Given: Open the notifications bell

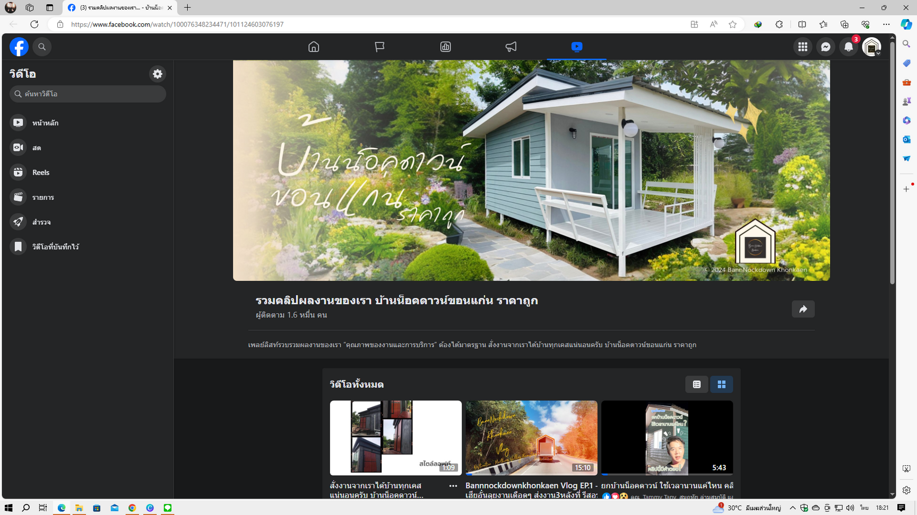Looking at the screenshot, I should point(849,47).
